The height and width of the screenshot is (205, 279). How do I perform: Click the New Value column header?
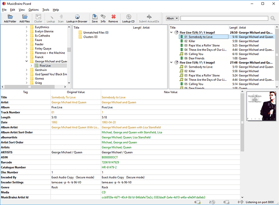click(x=170, y=92)
